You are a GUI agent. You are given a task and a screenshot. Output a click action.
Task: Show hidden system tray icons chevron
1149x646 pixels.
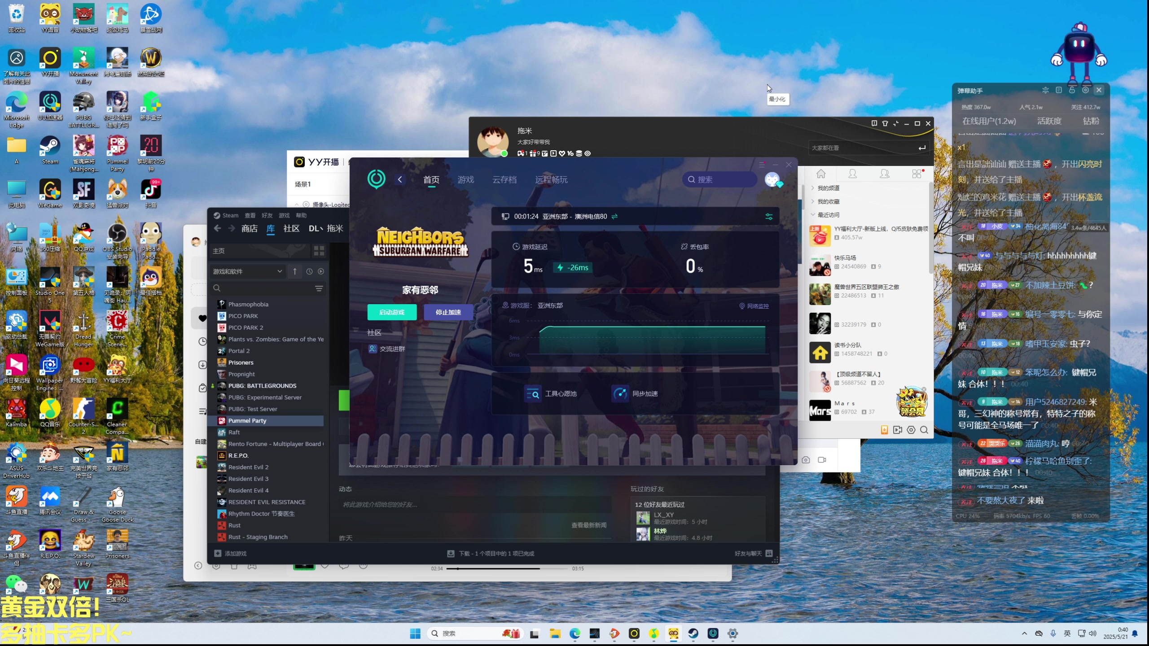tap(1024, 633)
